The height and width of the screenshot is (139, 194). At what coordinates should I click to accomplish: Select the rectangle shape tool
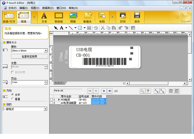coord(80,28)
